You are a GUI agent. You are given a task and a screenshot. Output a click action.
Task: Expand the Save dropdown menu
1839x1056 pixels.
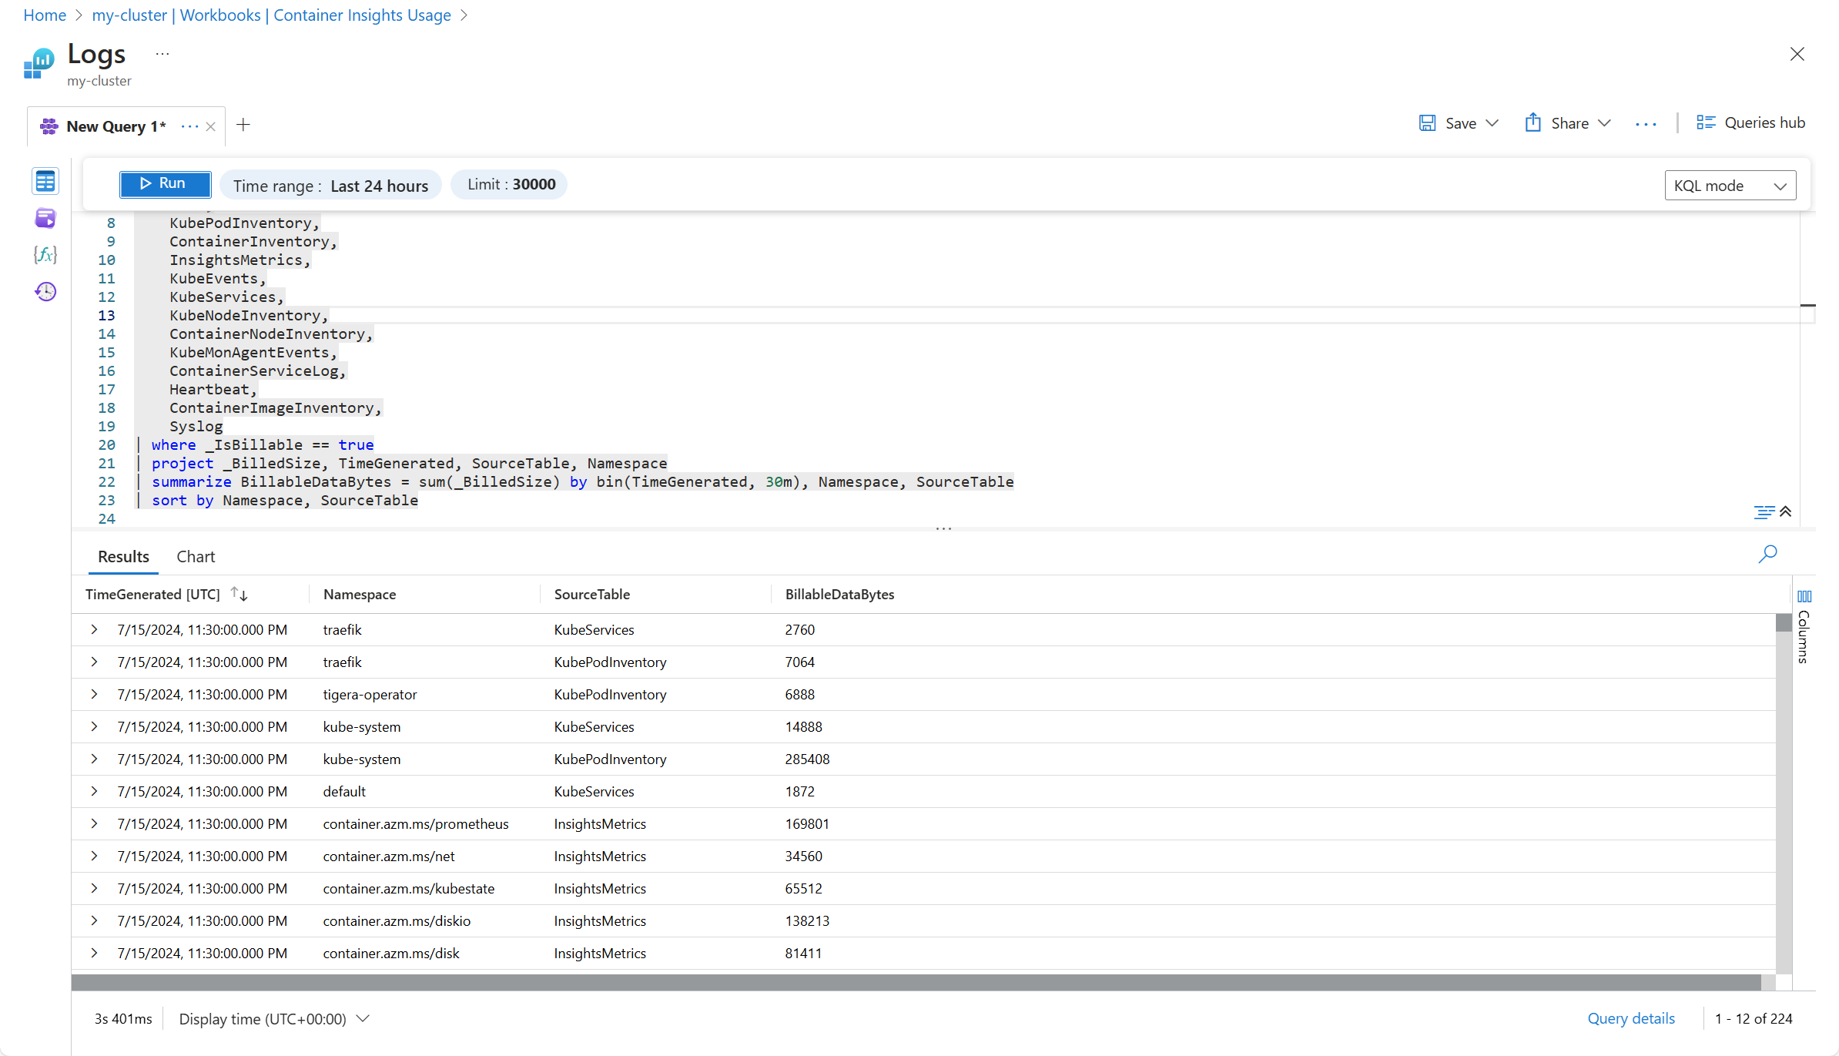pyautogui.click(x=1492, y=123)
